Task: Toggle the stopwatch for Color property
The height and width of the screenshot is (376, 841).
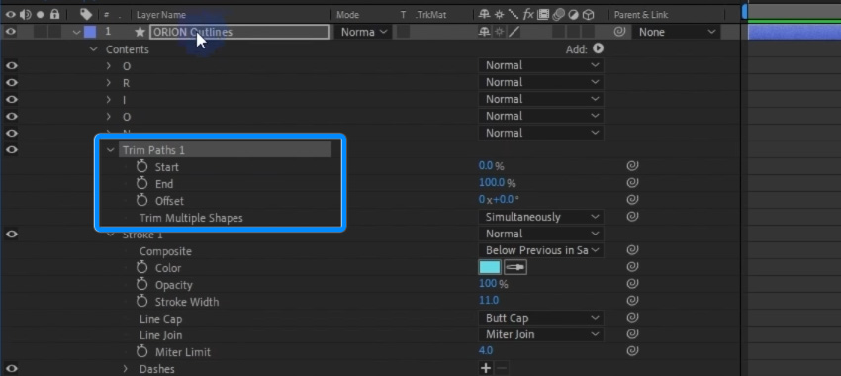Action: pyautogui.click(x=141, y=267)
